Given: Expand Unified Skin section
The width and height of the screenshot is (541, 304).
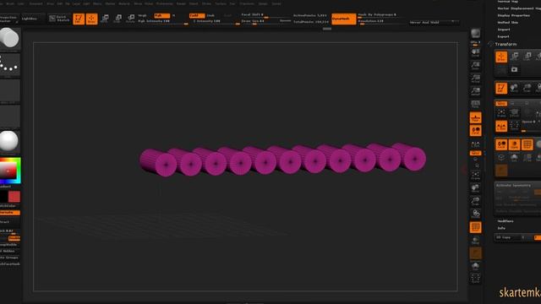Looking at the screenshot, I should (x=508, y=23).
